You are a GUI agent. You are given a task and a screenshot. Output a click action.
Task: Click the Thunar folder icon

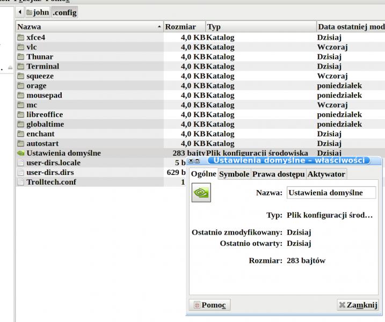21,57
